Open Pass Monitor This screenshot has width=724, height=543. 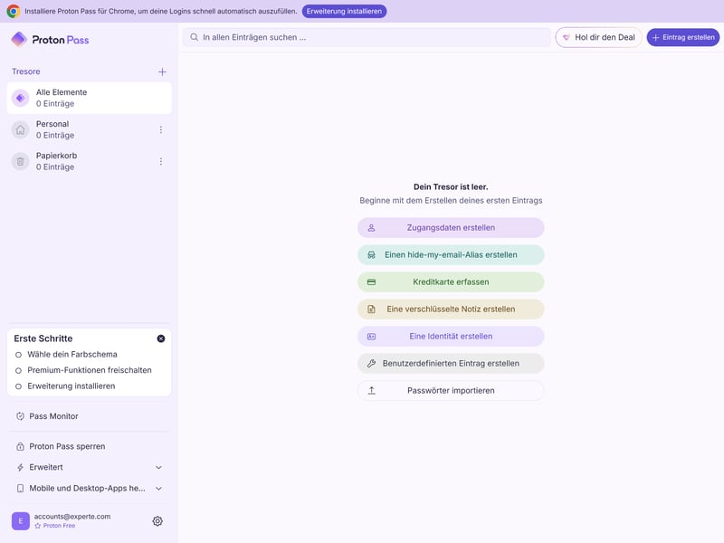[89, 416]
